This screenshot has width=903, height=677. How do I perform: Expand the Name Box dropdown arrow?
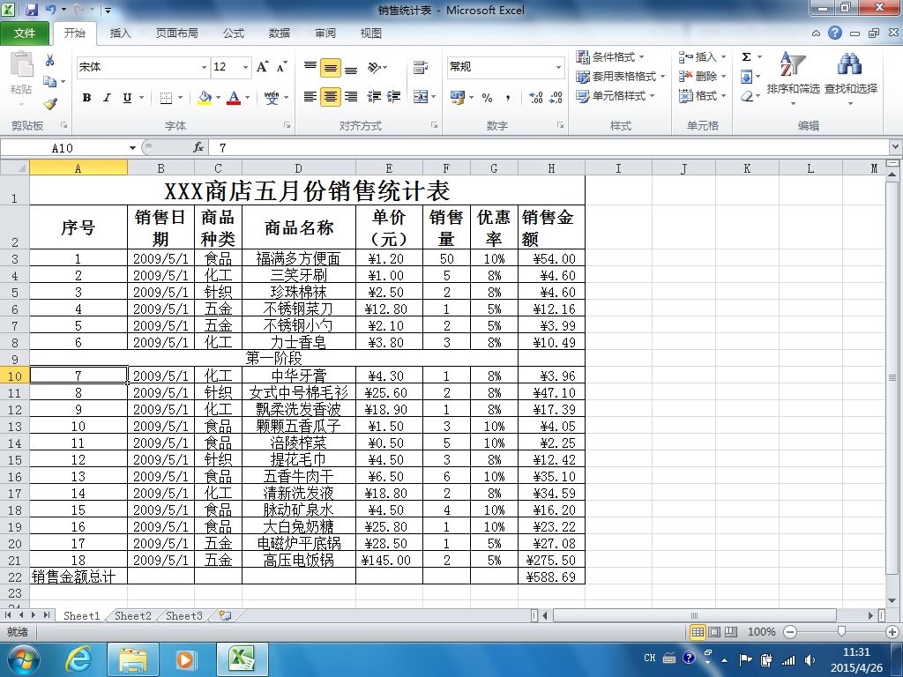(132, 148)
